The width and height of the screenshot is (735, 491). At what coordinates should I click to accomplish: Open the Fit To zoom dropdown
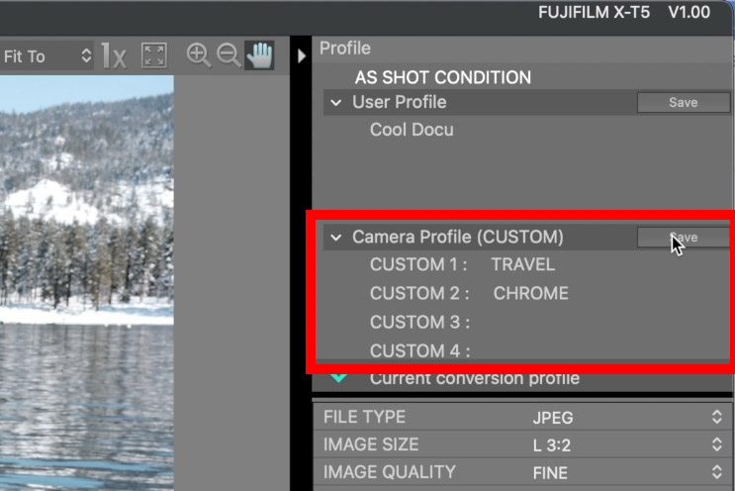click(x=47, y=56)
